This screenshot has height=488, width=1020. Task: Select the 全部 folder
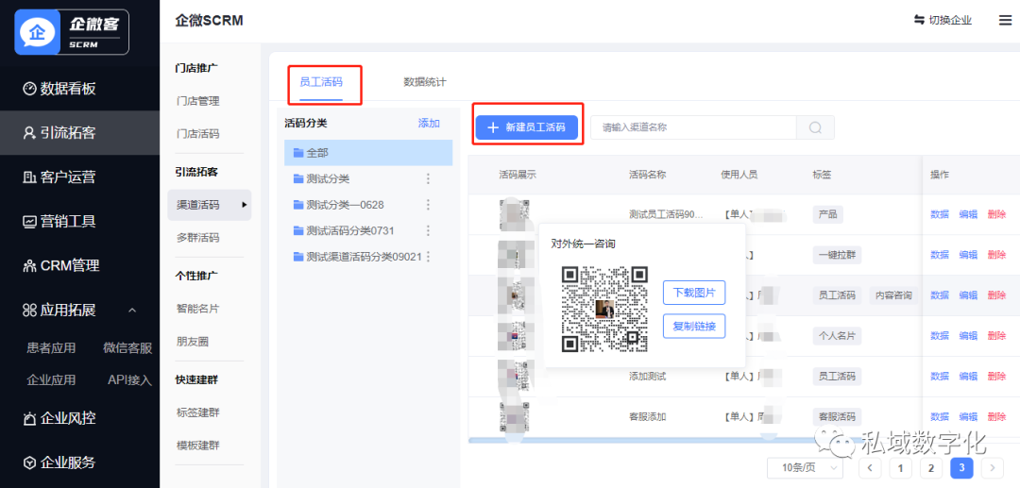tap(368, 153)
